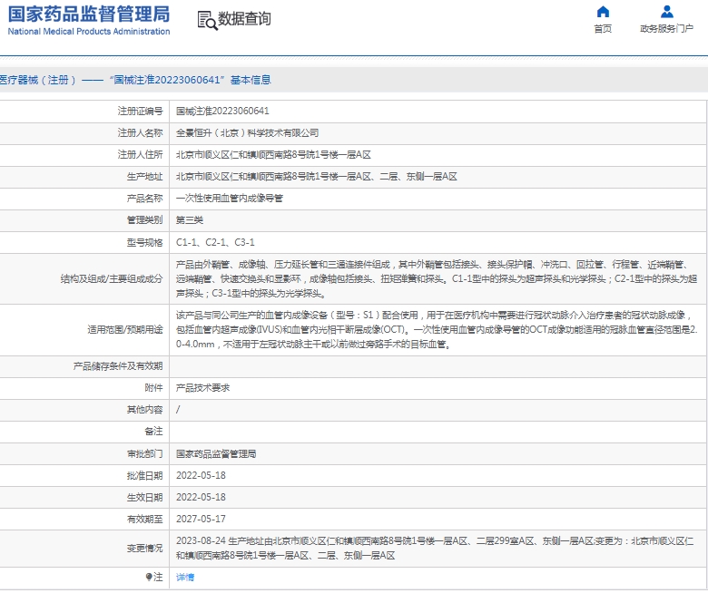The height and width of the screenshot is (593, 708).
Task: Click the 产品储存条件及有效期 row label
Action: point(118,366)
